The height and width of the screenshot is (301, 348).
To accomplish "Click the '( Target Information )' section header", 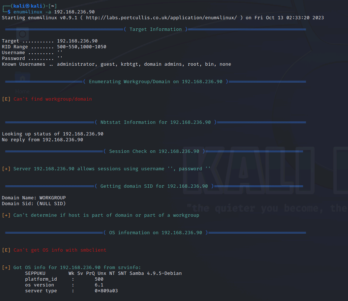I will point(156,29).
